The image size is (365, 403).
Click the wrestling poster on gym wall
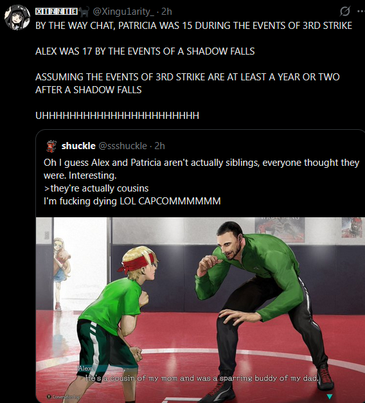pos(280,229)
